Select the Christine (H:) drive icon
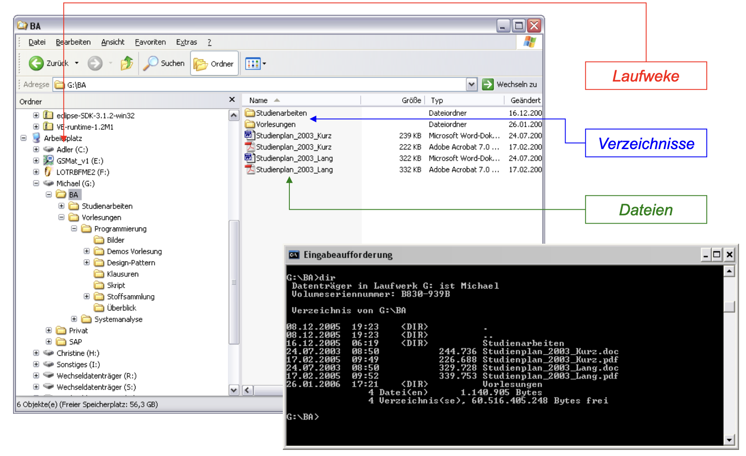Image resolution: width=746 pixels, height=456 pixels. [48, 353]
